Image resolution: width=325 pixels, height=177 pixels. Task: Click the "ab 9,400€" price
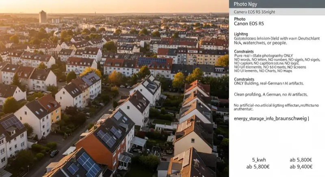click(x=301, y=167)
